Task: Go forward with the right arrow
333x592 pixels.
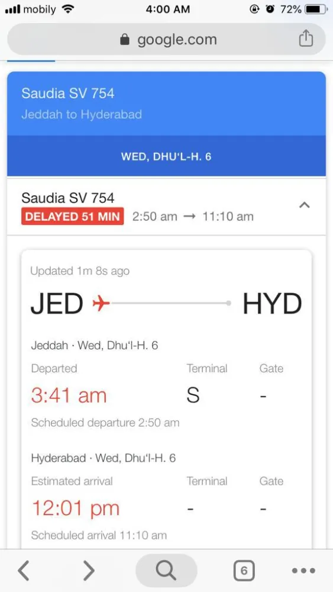Action: pyautogui.click(x=89, y=571)
